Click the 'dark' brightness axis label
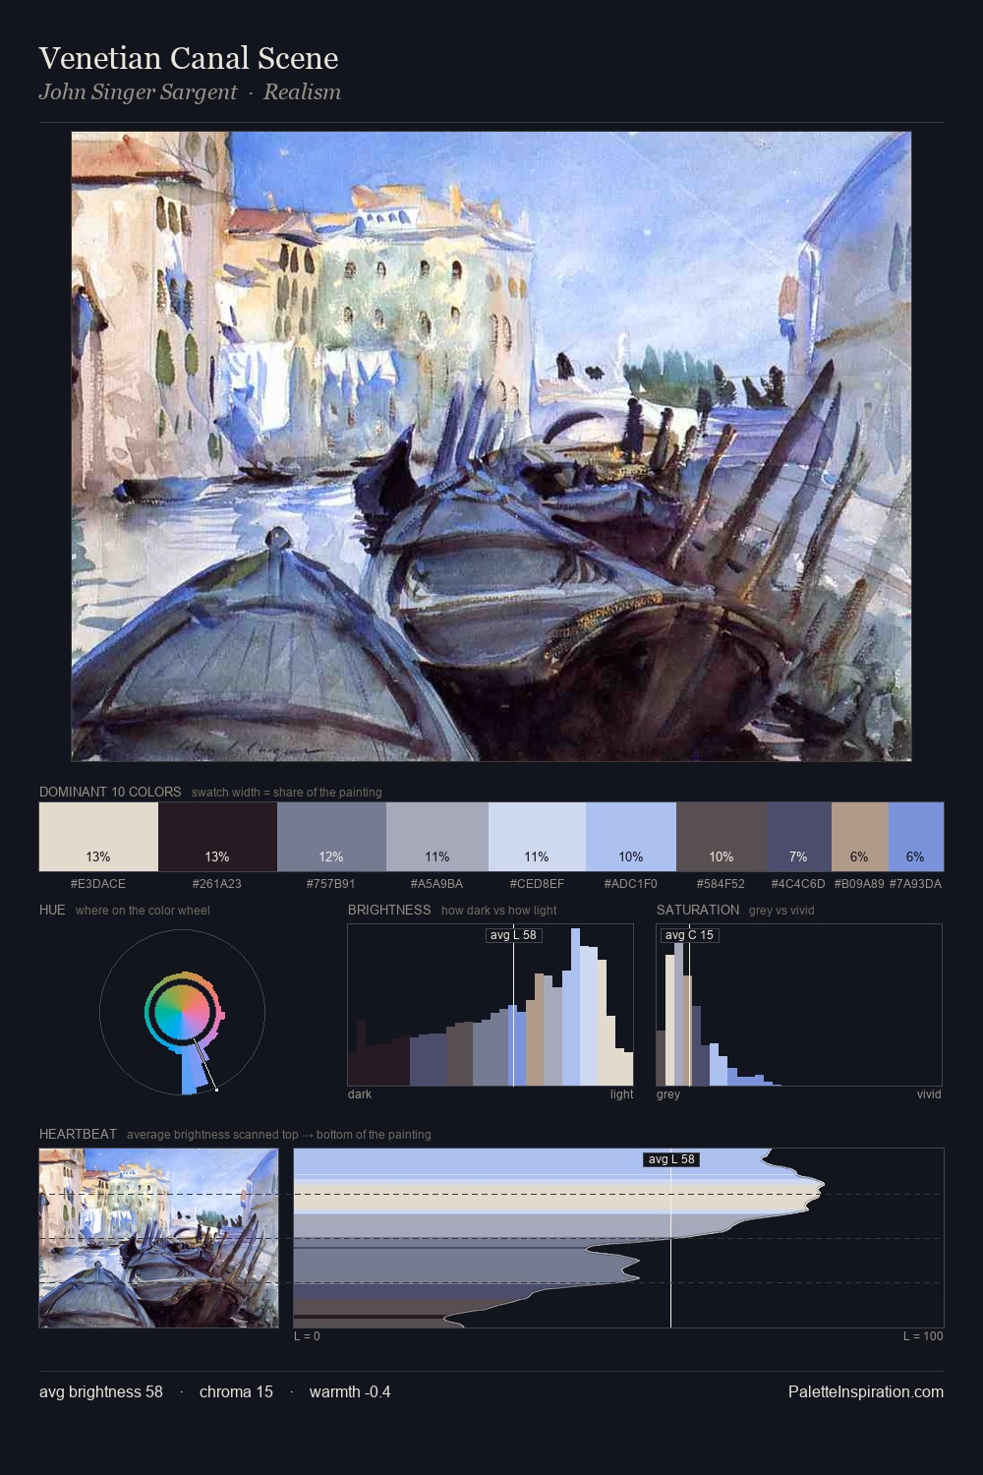Image resolution: width=983 pixels, height=1475 pixels. (x=360, y=1093)
